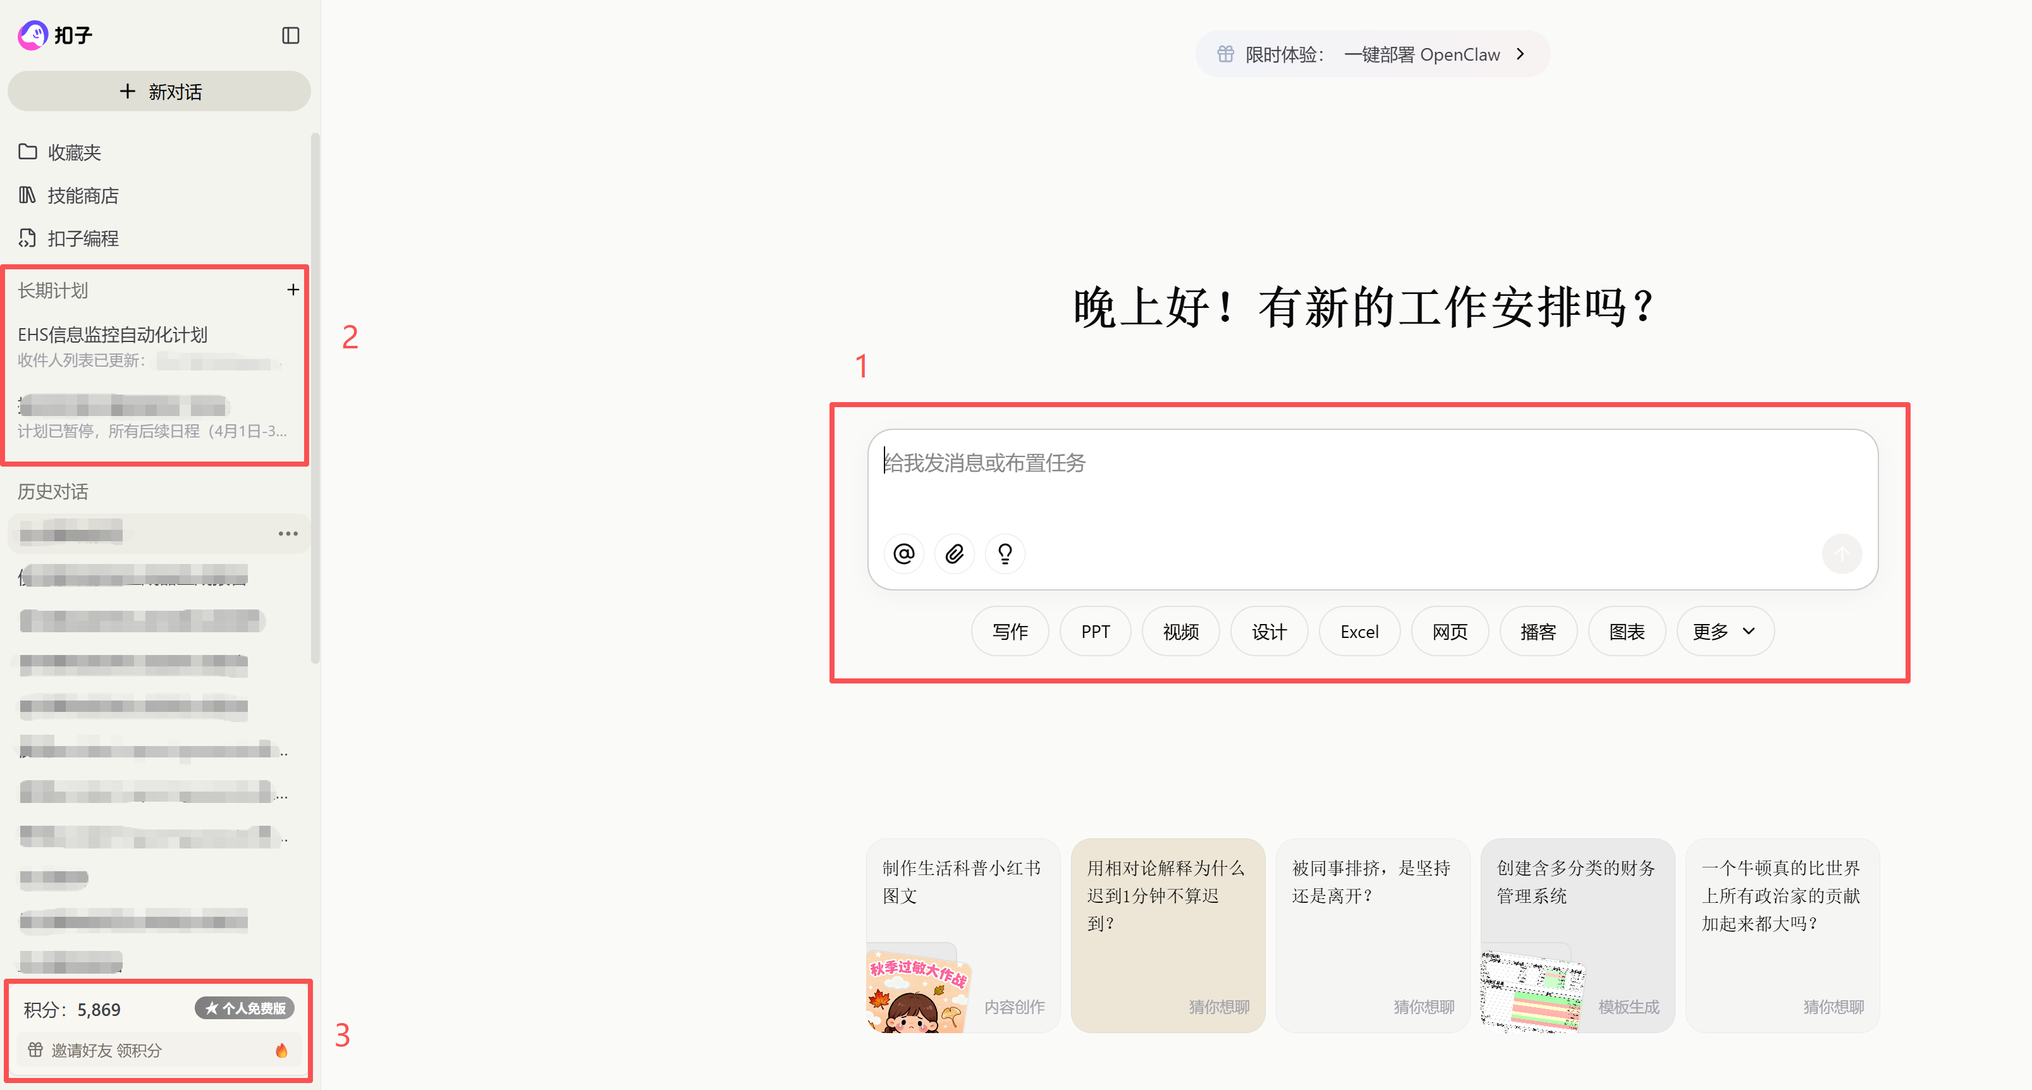Viewport: 2032px width, 1090px height.
Task: Open 一键部署 OpenClaw banner chevron
Action: (1520, 54)
